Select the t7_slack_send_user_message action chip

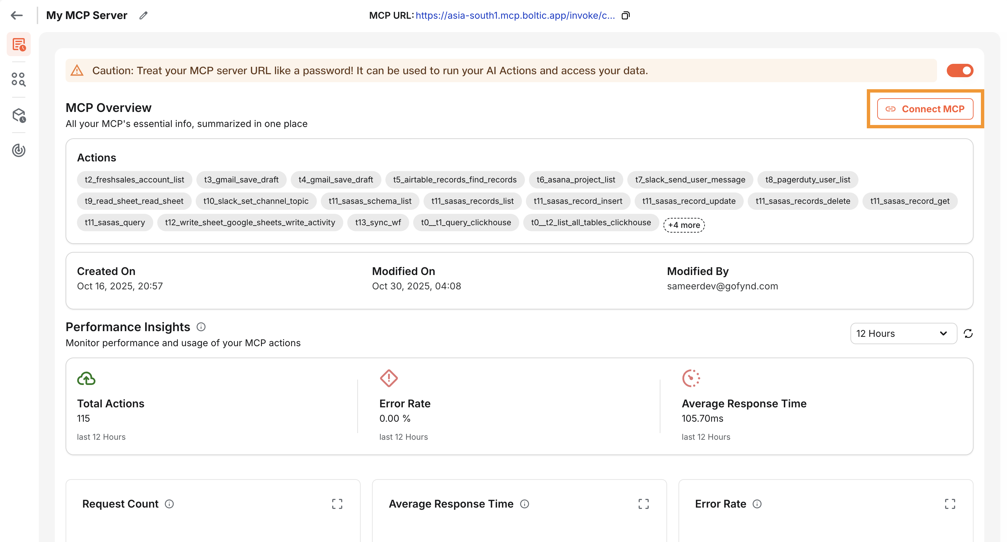pyautogui.click(x=690, y=180)
